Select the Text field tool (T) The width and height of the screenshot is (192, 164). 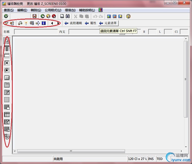click(x=7, y=48)
